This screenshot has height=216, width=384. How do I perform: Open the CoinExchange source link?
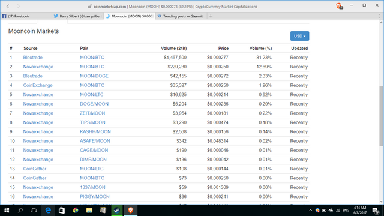click(38, 85)
